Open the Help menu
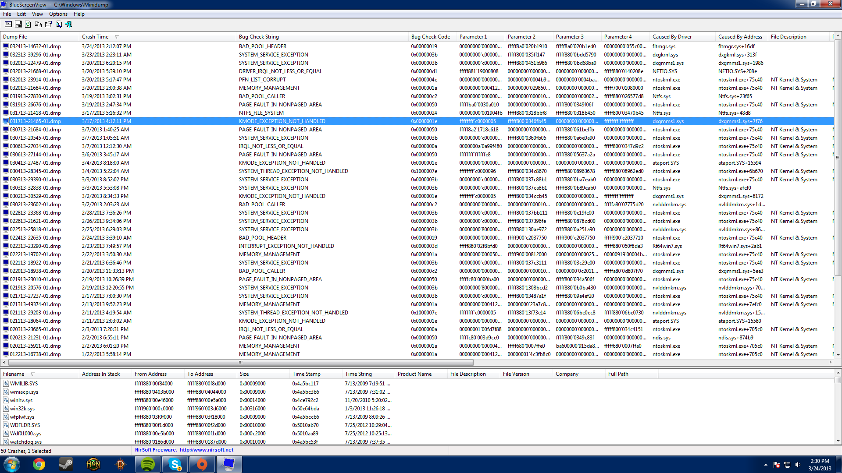Image resolution: width=842 pixels, height=473 pixels. (x=79, y=14)
